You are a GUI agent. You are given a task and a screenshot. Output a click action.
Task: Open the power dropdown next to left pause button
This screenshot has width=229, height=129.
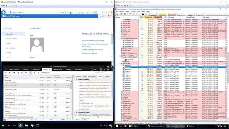pyautogui.click(x=13, y=6)
